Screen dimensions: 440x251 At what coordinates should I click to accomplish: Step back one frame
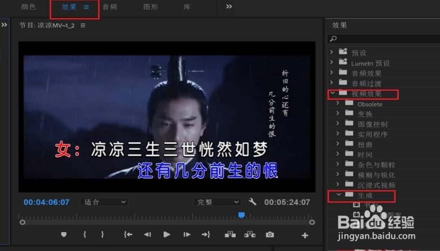pyautogui.click(x=148, y=235)
